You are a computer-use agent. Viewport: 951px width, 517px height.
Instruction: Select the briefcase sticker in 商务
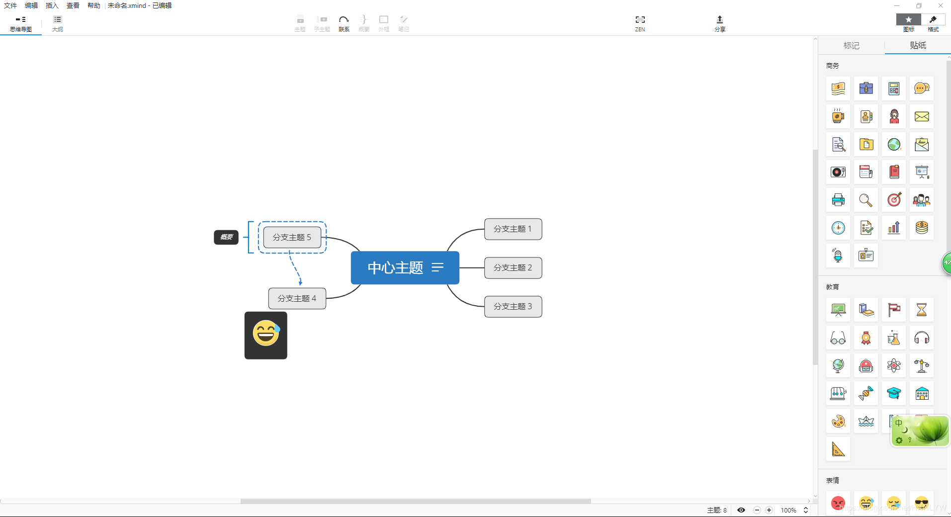click(x=866, y=88)
